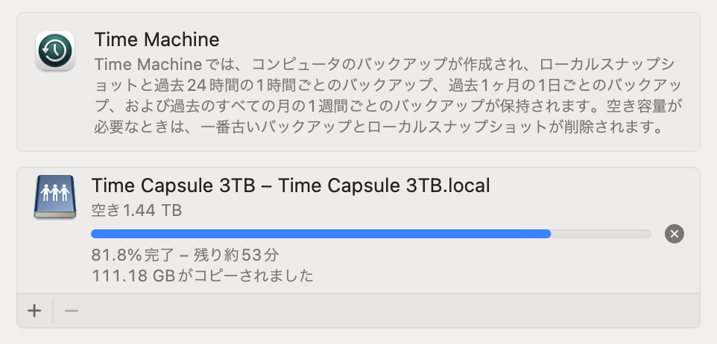The width and height of the screenshot is (717, 344).
Task: Click the 111.18 GB がコピーされました line
Action: 202,276
